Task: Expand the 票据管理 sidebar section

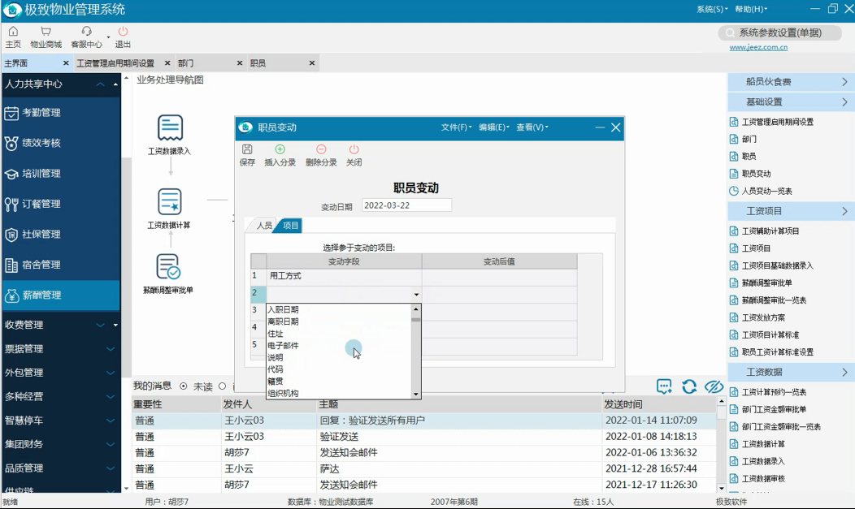Action: (x=110, y=349)
